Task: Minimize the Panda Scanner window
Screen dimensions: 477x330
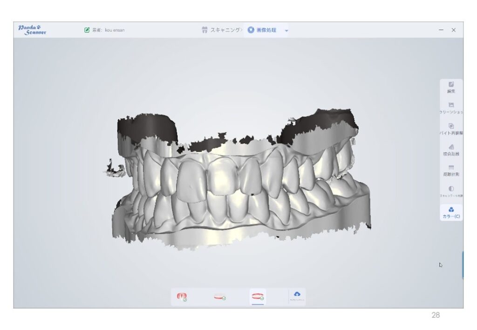Action: click(x=441, y=30)
